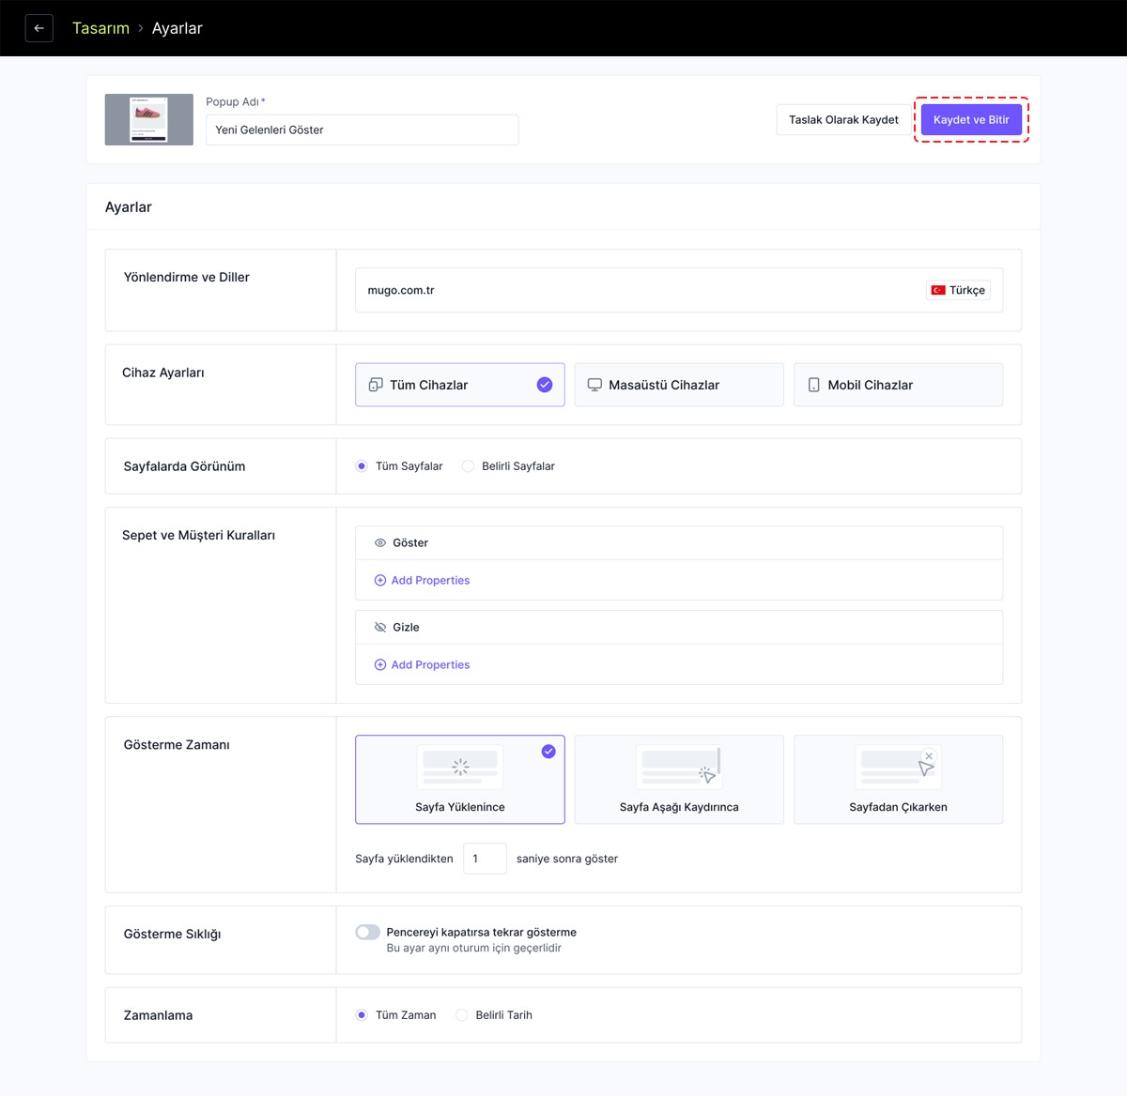Select the Masaüstü Cihazlar device option
The width and height of the screenshot is (1127, 1096).
click(x=678, y=385)
